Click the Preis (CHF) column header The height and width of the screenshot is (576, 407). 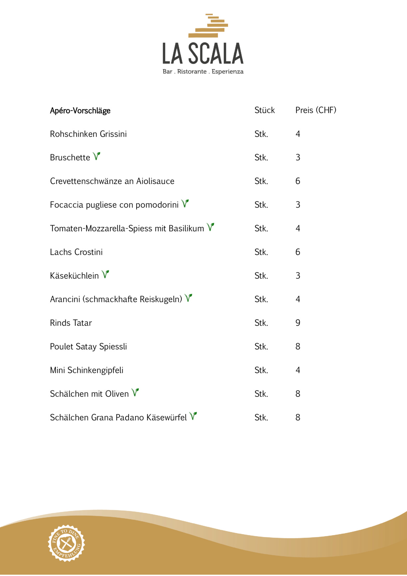coord(316,110)
